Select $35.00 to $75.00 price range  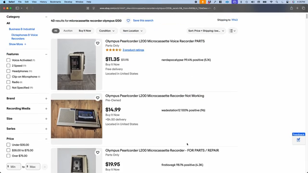pyautogui.click(x=8, y=150)
